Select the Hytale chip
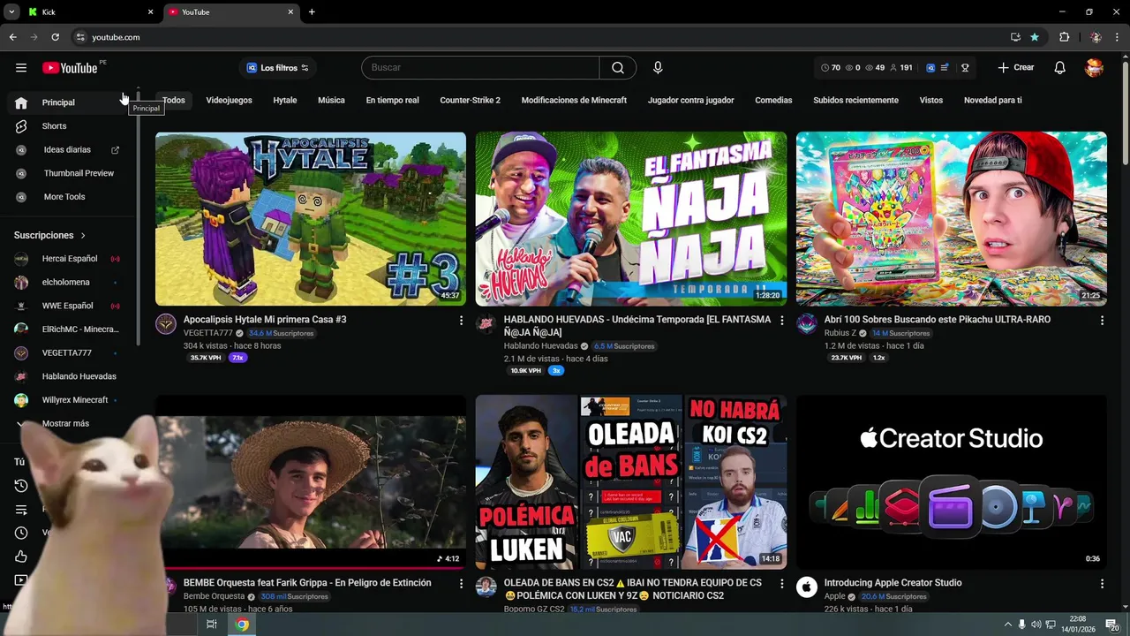Image resolution: width=1130 pixels, height=636 pixels. 285,101
